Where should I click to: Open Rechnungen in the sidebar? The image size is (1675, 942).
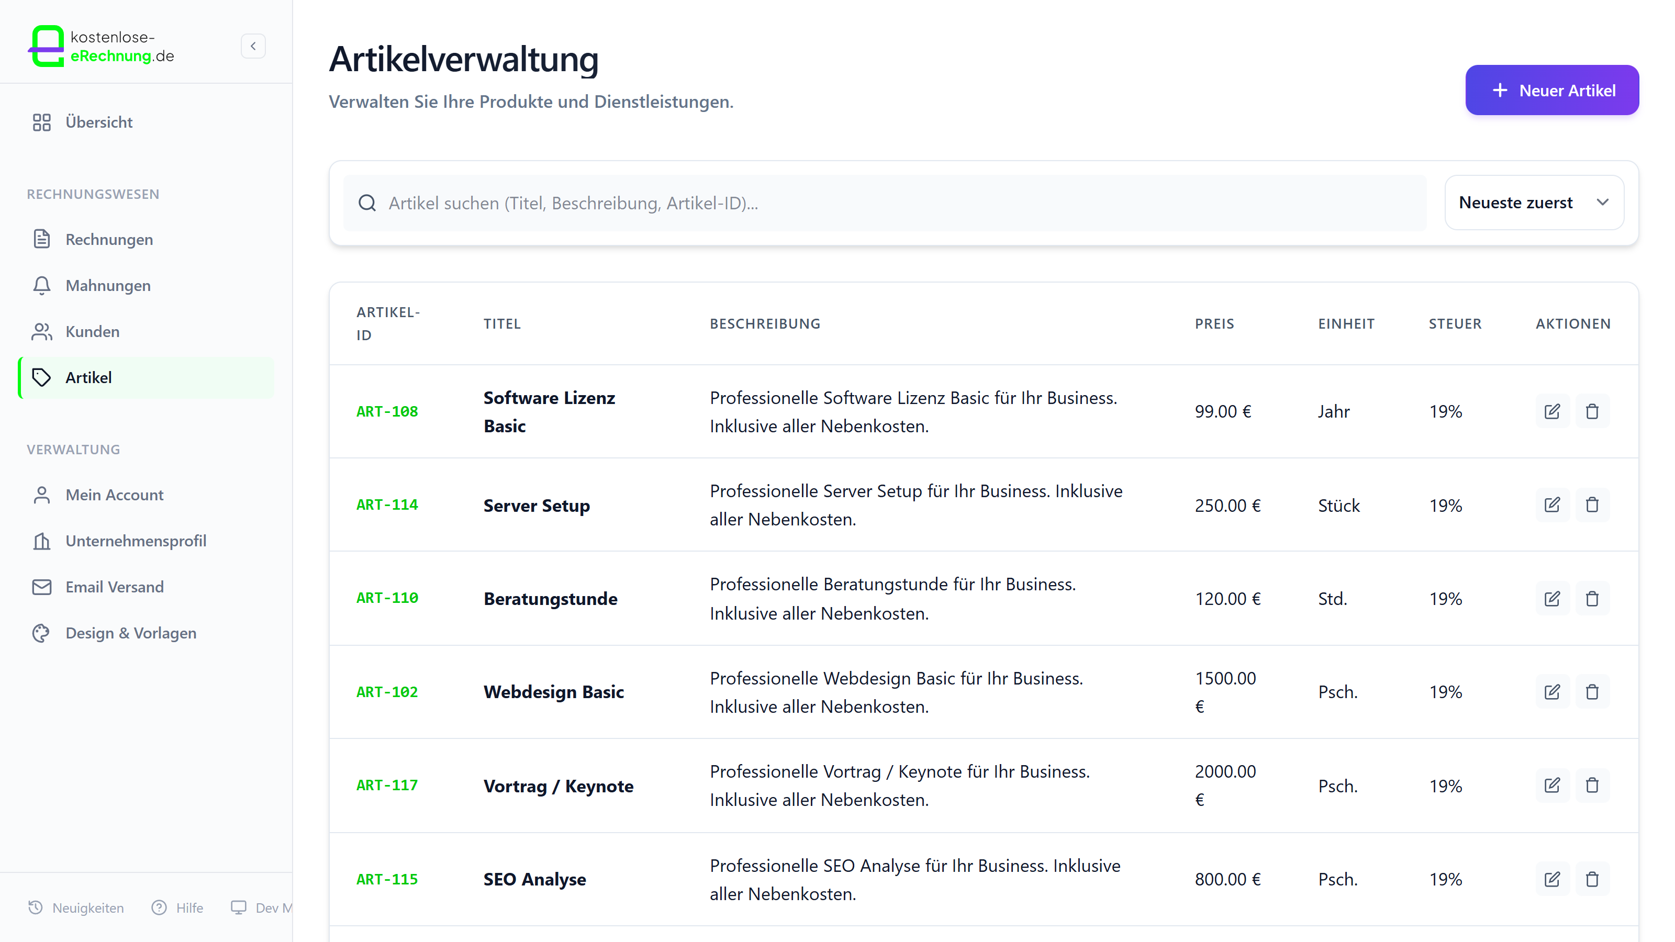tap(109, 239)
